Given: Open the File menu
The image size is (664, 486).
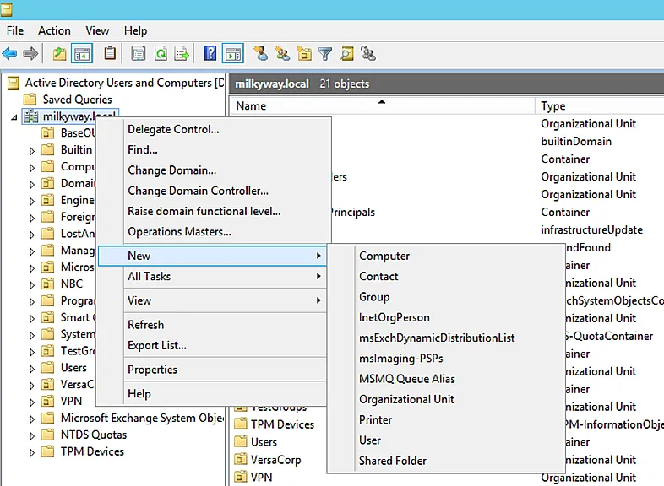Looking at the screenshot, I should (15, 31).
